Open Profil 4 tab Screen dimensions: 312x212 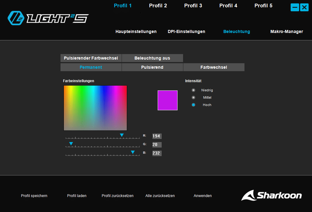click(228, 5)
